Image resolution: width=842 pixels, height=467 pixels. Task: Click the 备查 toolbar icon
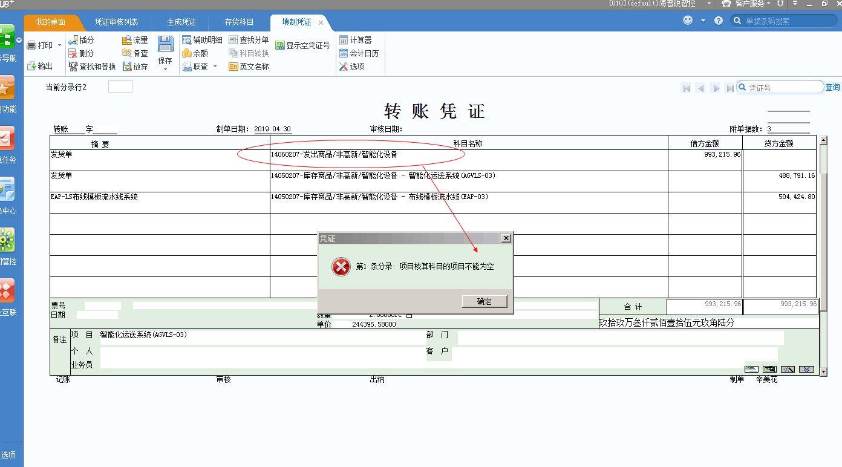tap(135, 53)
